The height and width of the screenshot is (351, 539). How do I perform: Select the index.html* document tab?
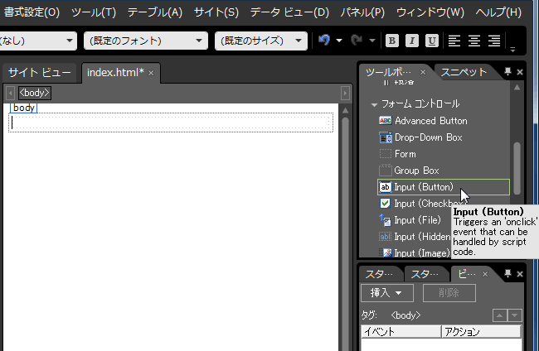tap(115, 72)
